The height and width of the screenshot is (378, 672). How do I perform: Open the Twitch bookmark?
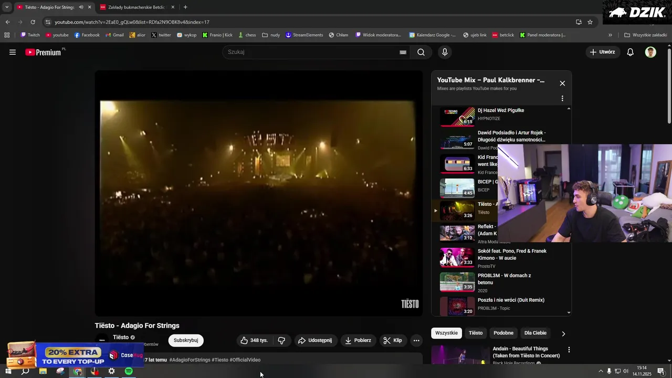click(30, 35)
